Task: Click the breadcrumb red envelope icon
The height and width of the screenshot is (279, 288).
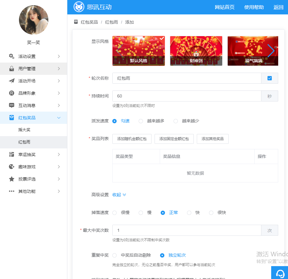Action: (x=76, y=22)
